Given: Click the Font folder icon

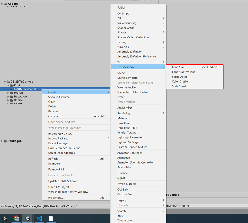Looking at the screenshot, I should [12, 85].
